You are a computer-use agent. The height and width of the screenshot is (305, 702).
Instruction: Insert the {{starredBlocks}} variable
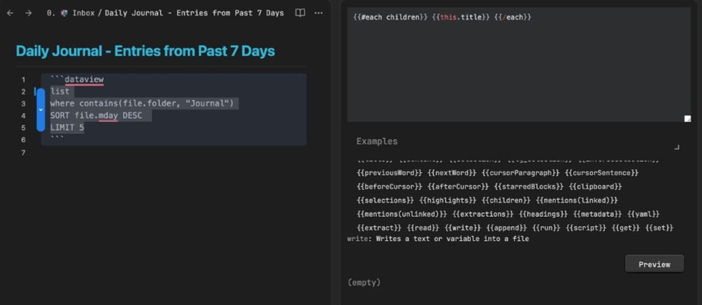529,186
